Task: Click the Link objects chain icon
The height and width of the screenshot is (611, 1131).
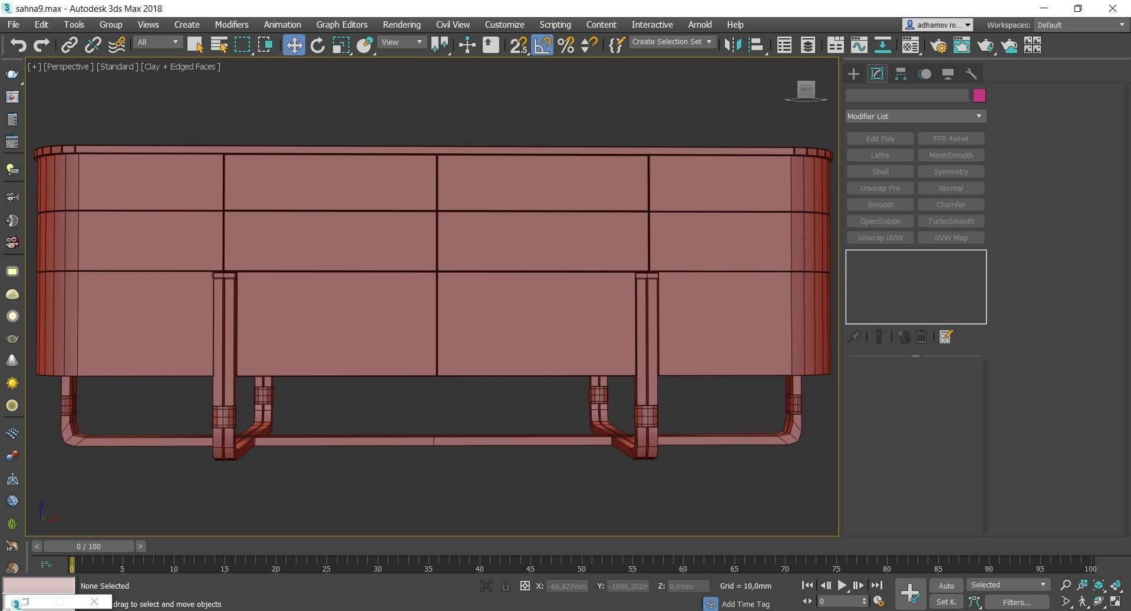Action: point(70,45)
